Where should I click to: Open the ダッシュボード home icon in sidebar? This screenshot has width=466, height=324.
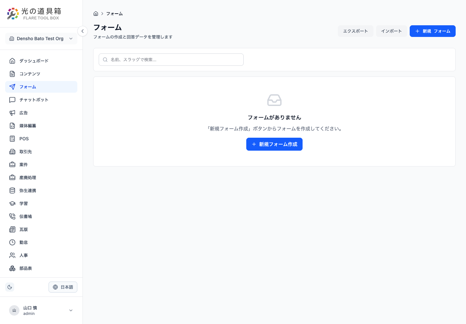coord(12,61)
